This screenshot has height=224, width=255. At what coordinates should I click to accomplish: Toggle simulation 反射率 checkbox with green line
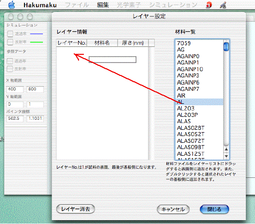pyautogui.click(x=10, y=42)
